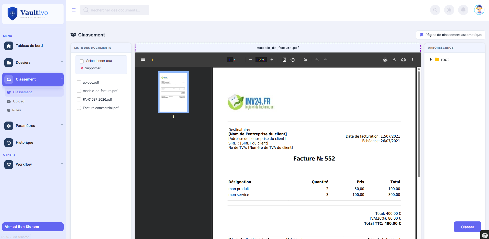Click the Classer button
Screen dimensions: 489x239
pos(468,227)
